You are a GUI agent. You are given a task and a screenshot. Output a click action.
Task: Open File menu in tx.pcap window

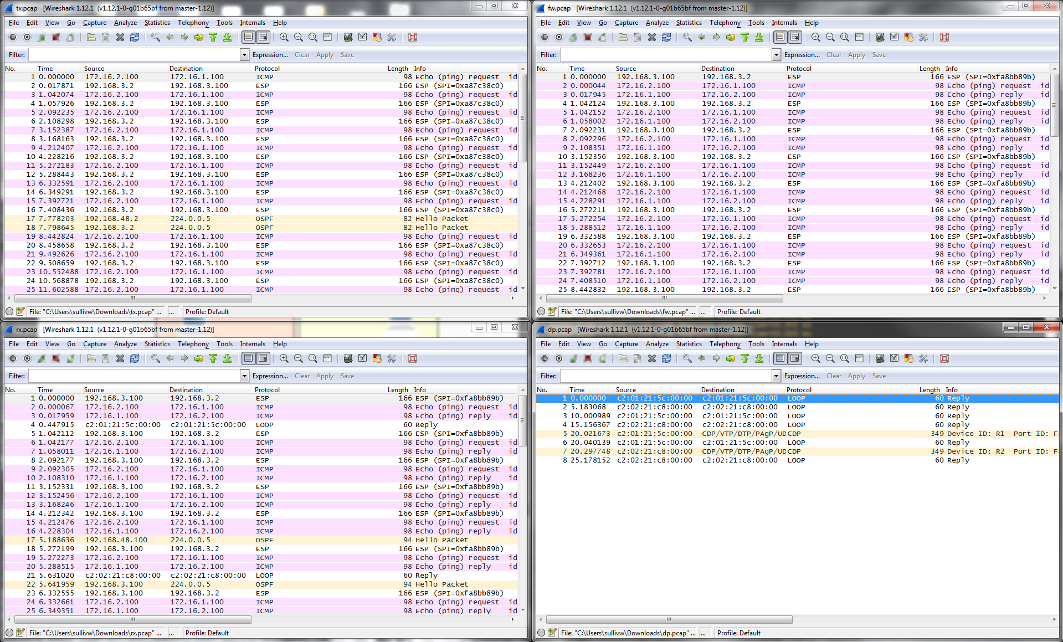(x=14, y=23)
